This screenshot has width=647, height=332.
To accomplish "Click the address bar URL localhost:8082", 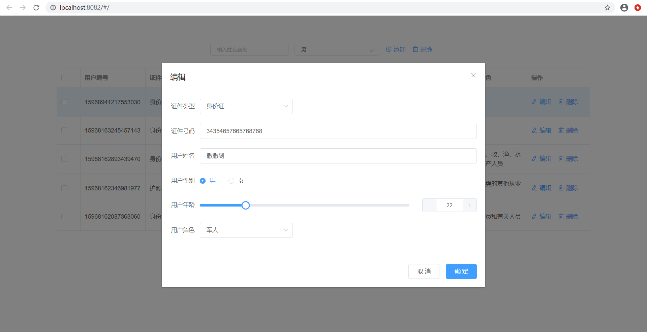I will (85, 7).
